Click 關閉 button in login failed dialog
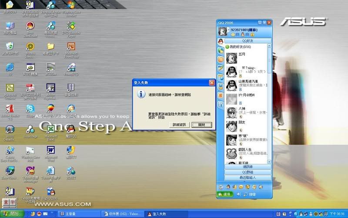This screenshot has width=348, height=218. [202, 125]
